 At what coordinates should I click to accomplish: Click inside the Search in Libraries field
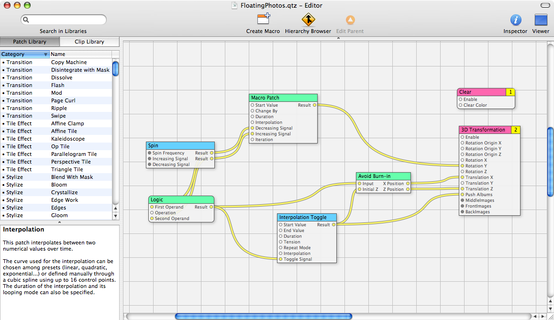click(64, 20)
